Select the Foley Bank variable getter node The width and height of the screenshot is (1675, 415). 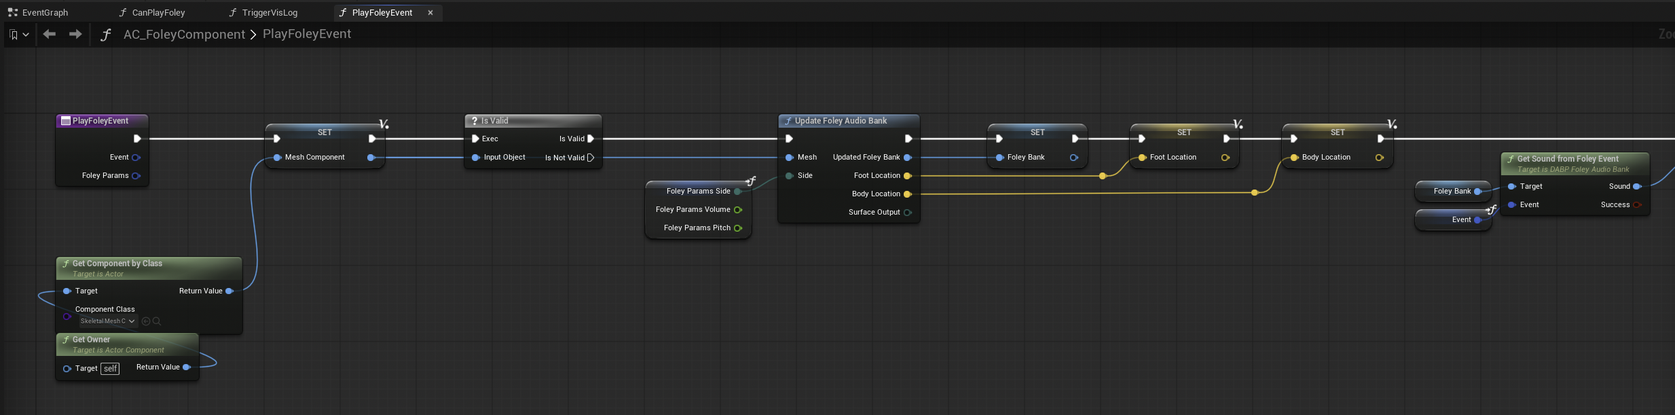pos(1452,191)
